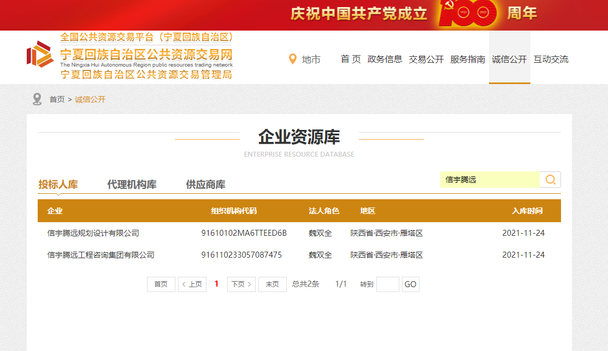608x351 pixels.
Task: Click the GO pagination button
Action: [409, 284]
